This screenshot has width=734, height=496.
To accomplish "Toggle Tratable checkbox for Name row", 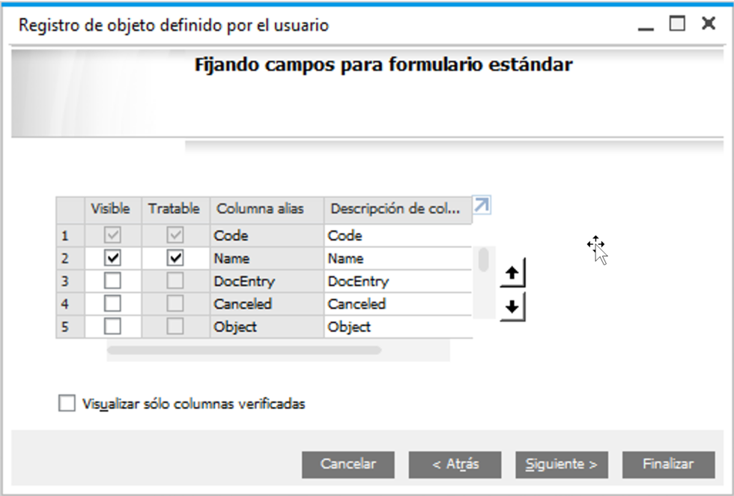I will pos(175,258).
